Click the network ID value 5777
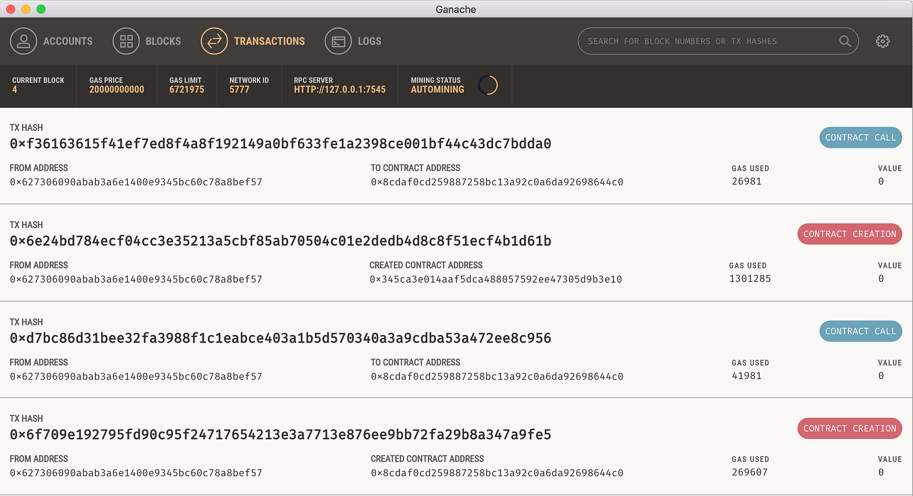 (x=240, y=90)
